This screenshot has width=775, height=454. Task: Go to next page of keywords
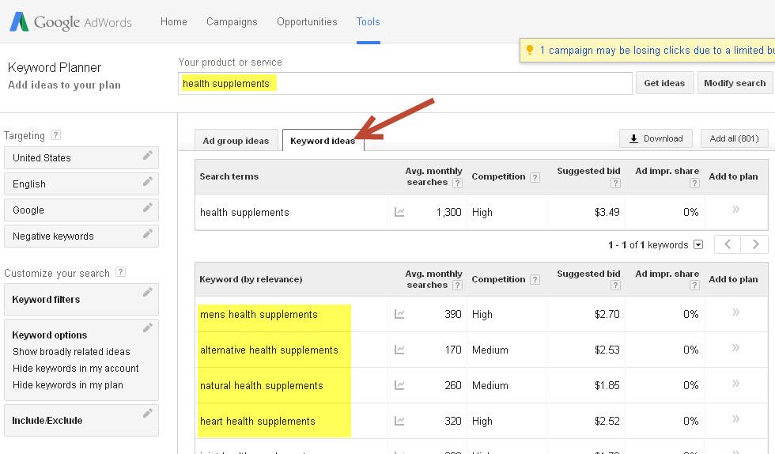pyautogui.click(x=754, y=244)
